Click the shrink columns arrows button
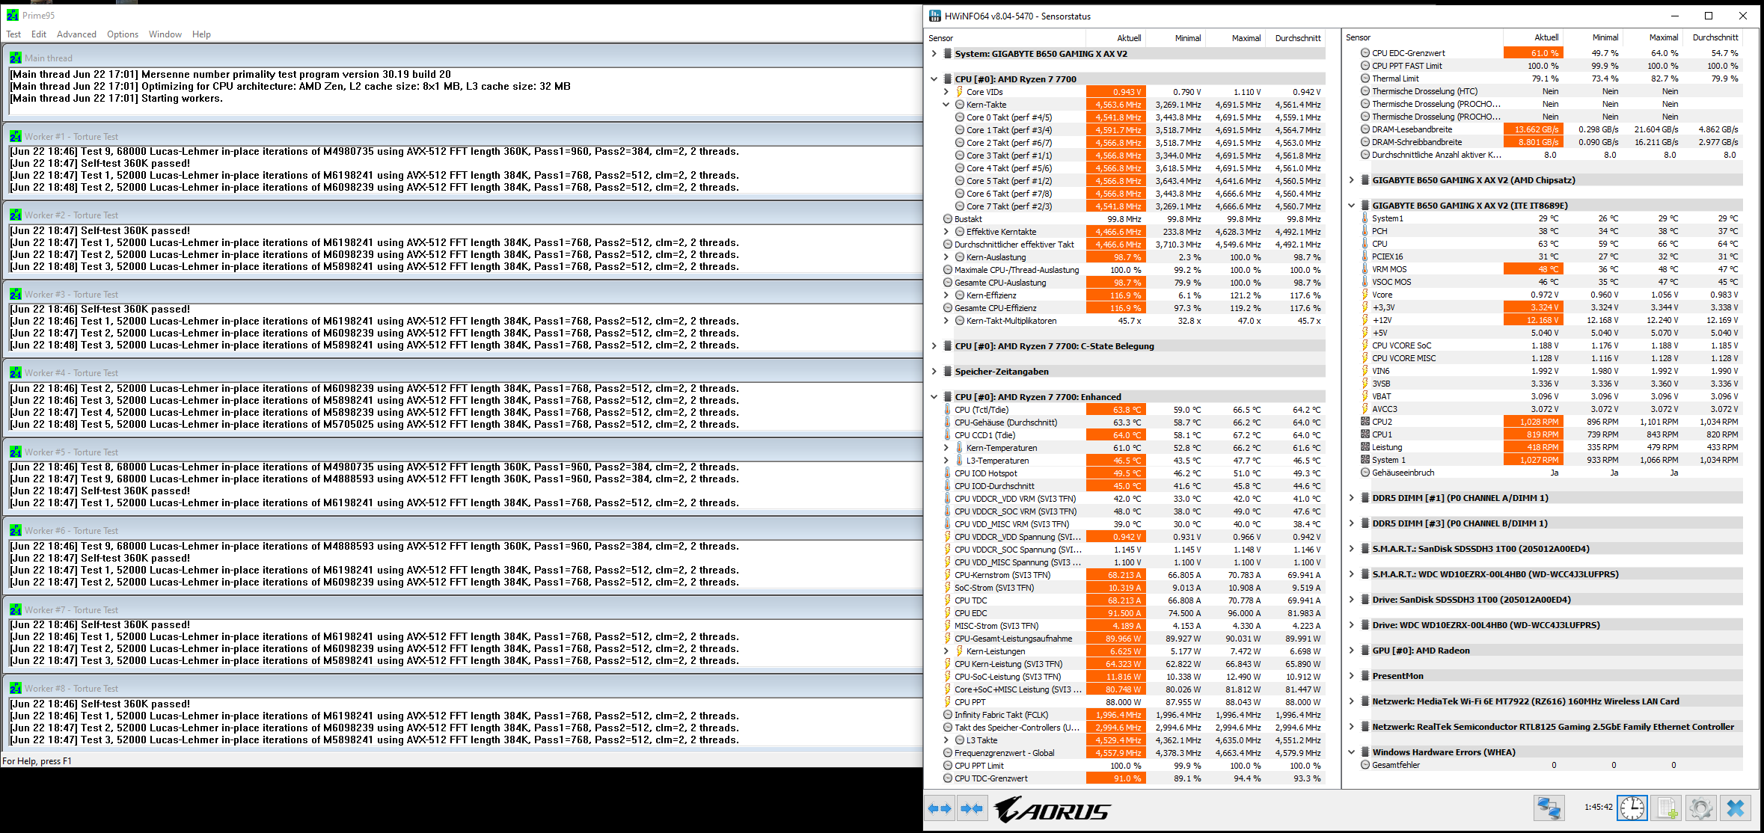This screenshot has width=1764, height=833. pyautogui.click(x=971, y=808)
